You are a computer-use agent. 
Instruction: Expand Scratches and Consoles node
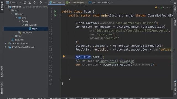(5, 47)
